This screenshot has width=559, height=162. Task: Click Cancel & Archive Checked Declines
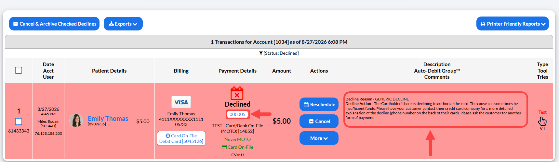tap(54, 24)
